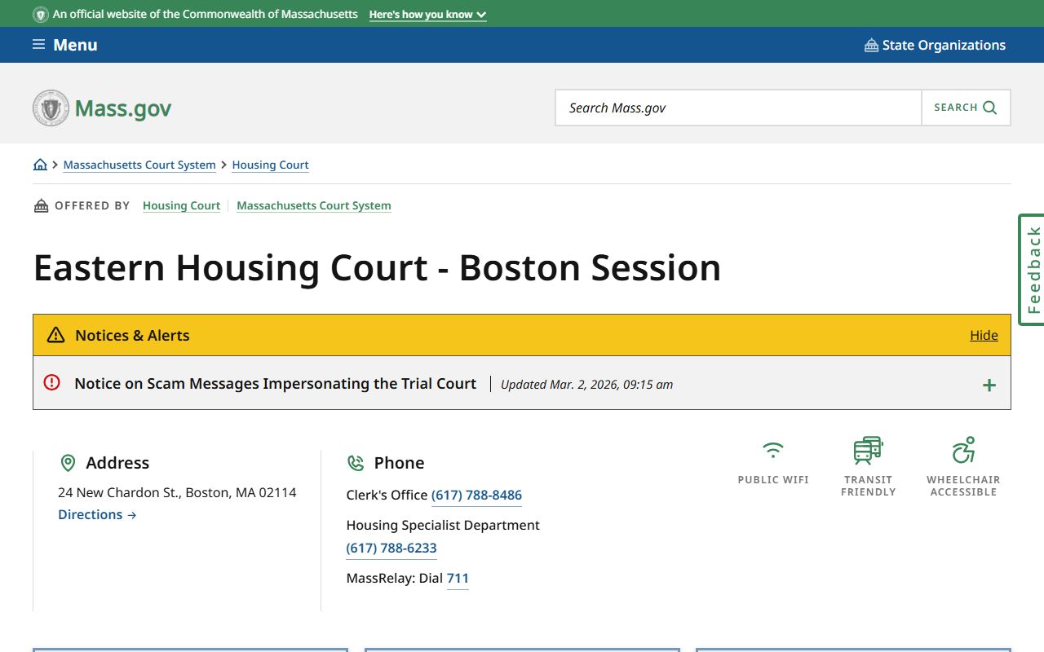The height and width of the screenshot is (652, 1044).
Task: Click the Housing Specialist Department label
Action: click(x=443, y=525)
